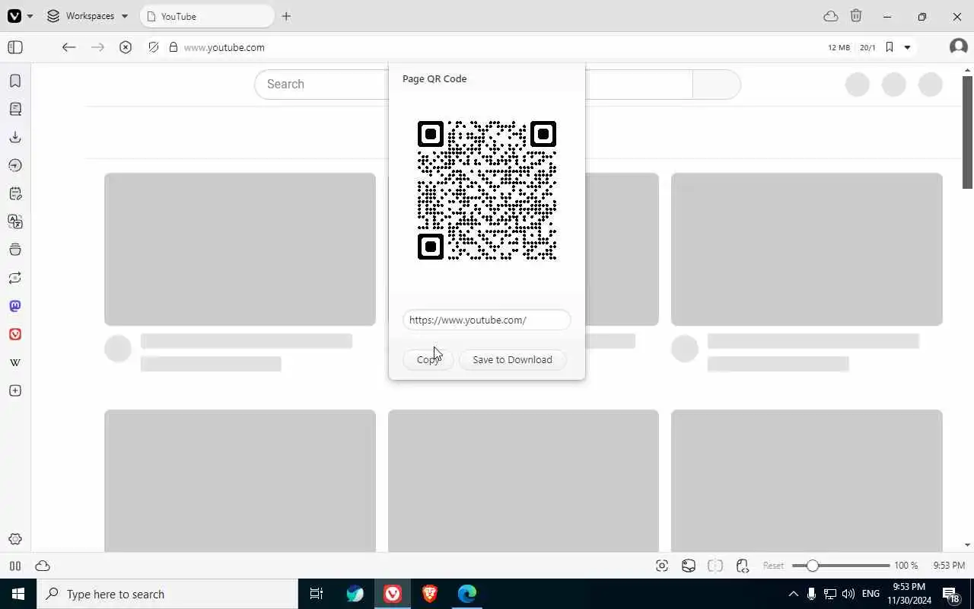Click the YouTube search submit button
Viewport: 974px width, 609px height.
pos(716,84)
